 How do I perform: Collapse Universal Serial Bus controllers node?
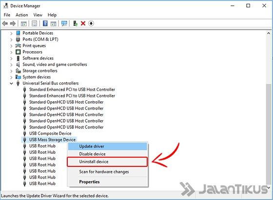pyautogui.click(x=11, y=84)
